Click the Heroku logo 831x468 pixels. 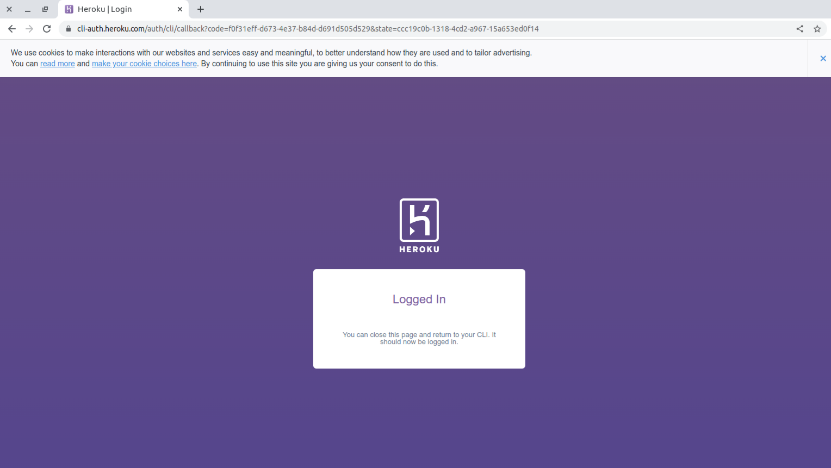click(419, 226)
